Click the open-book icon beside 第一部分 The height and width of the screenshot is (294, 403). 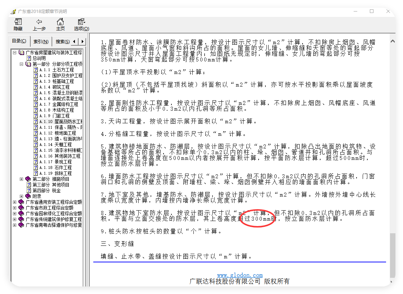tap(28, 64)
